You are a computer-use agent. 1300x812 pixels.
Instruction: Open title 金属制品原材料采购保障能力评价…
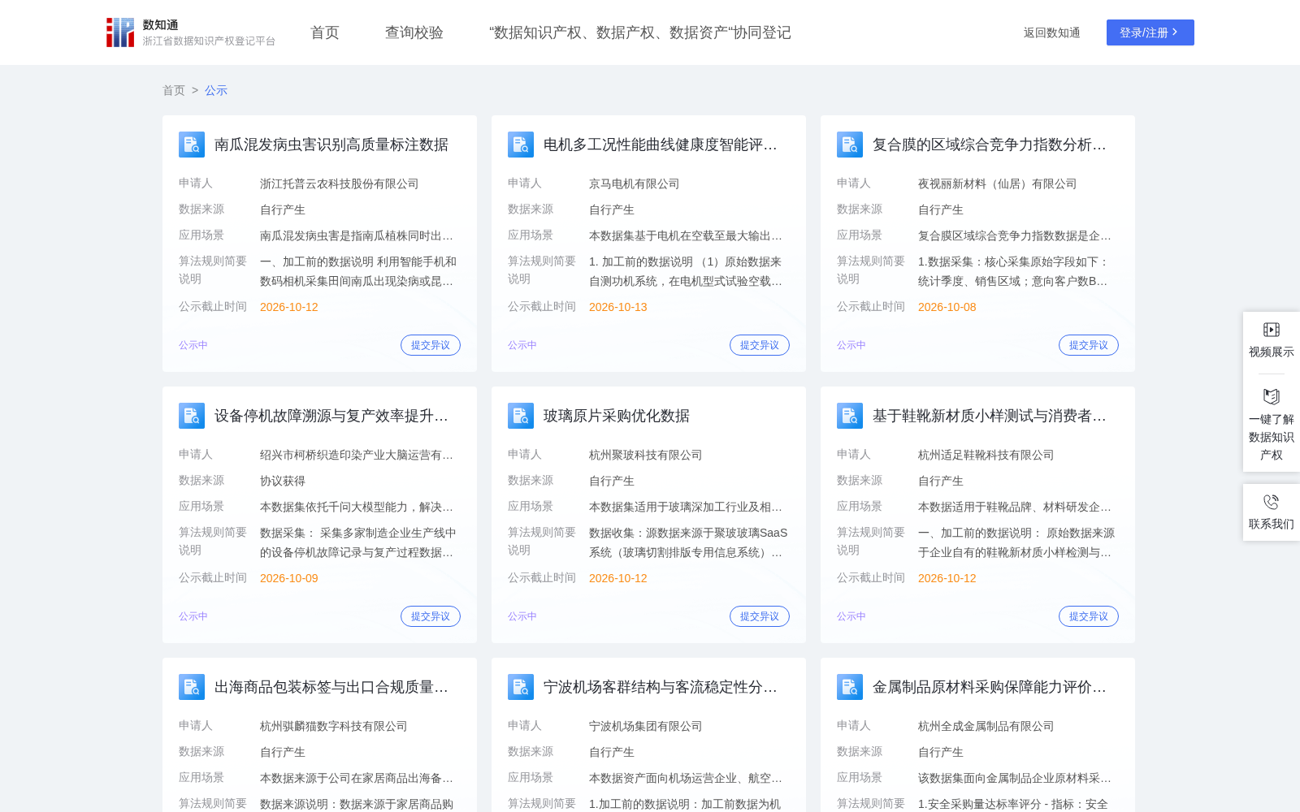click(990, 687)
